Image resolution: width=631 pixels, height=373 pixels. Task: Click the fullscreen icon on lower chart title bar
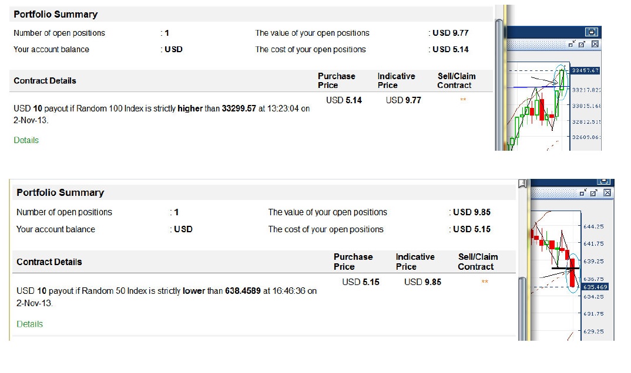[x=603, y=181]
